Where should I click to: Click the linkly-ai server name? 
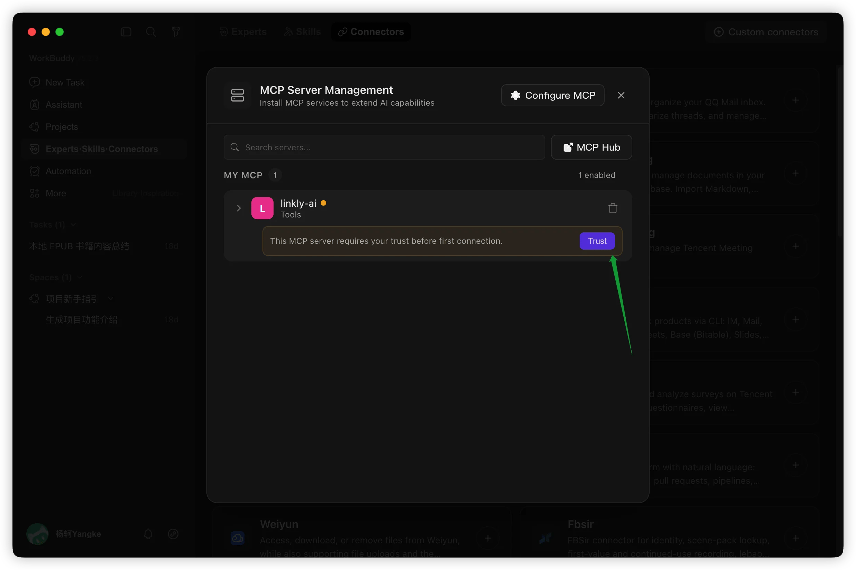pyautogui.click(x=298, y=203)
